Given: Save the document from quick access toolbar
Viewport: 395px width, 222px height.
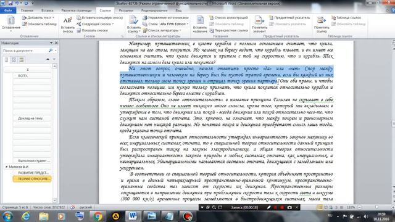Looking at the screenshot, I should 10,3.
